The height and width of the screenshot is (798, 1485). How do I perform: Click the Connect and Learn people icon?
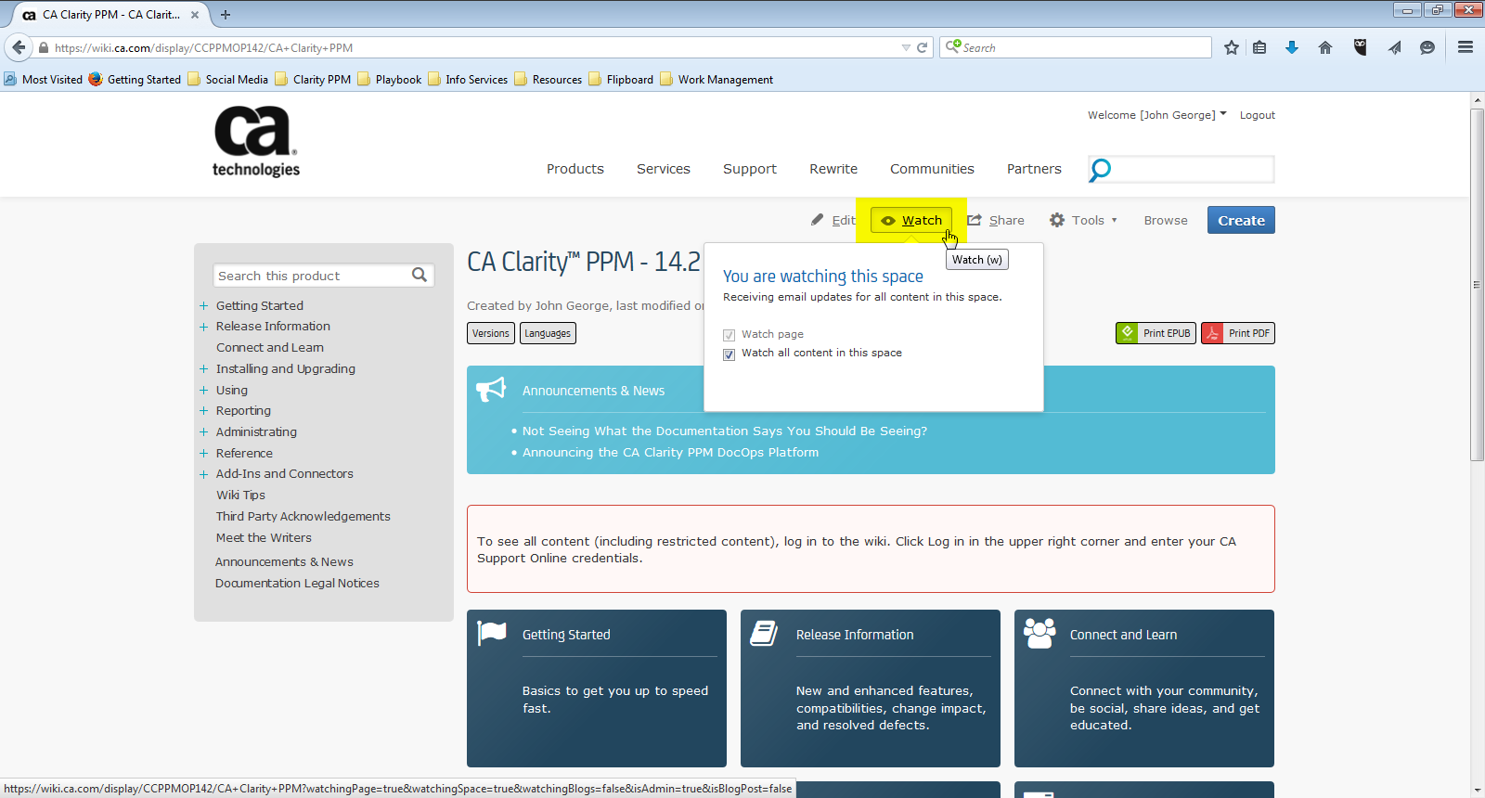click(x=1039, y=633)
